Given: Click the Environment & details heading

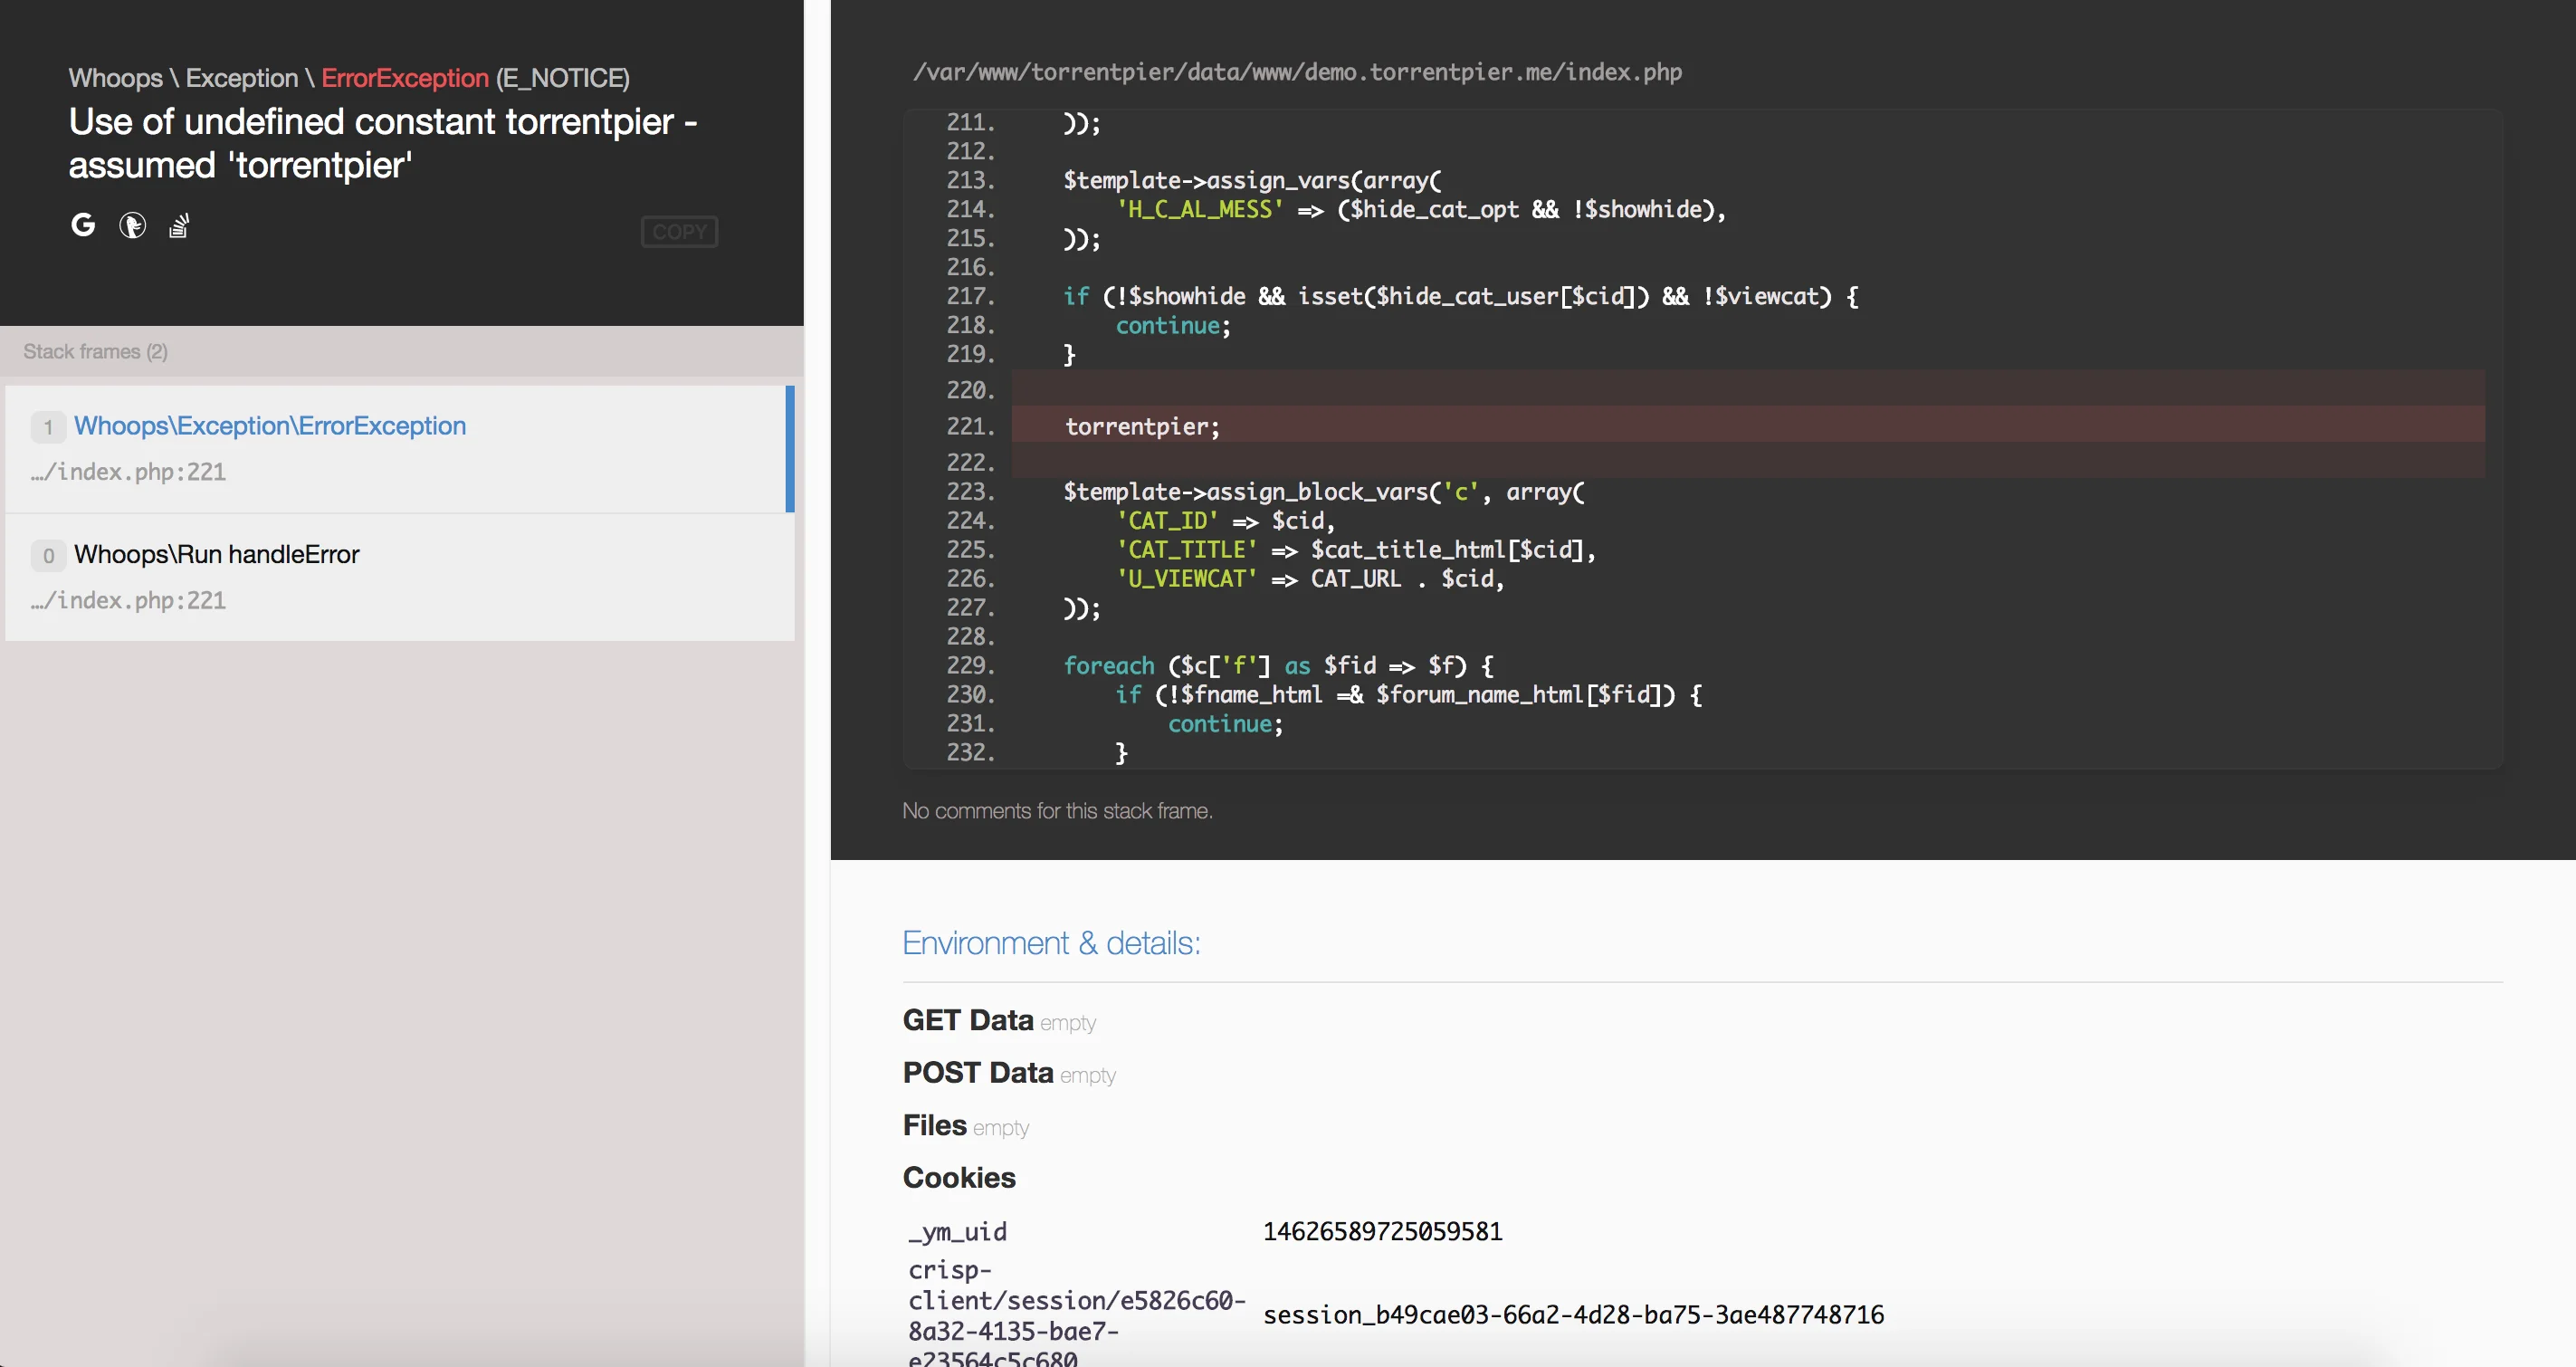Looking at the screenshot, I should pos(1051,943).
